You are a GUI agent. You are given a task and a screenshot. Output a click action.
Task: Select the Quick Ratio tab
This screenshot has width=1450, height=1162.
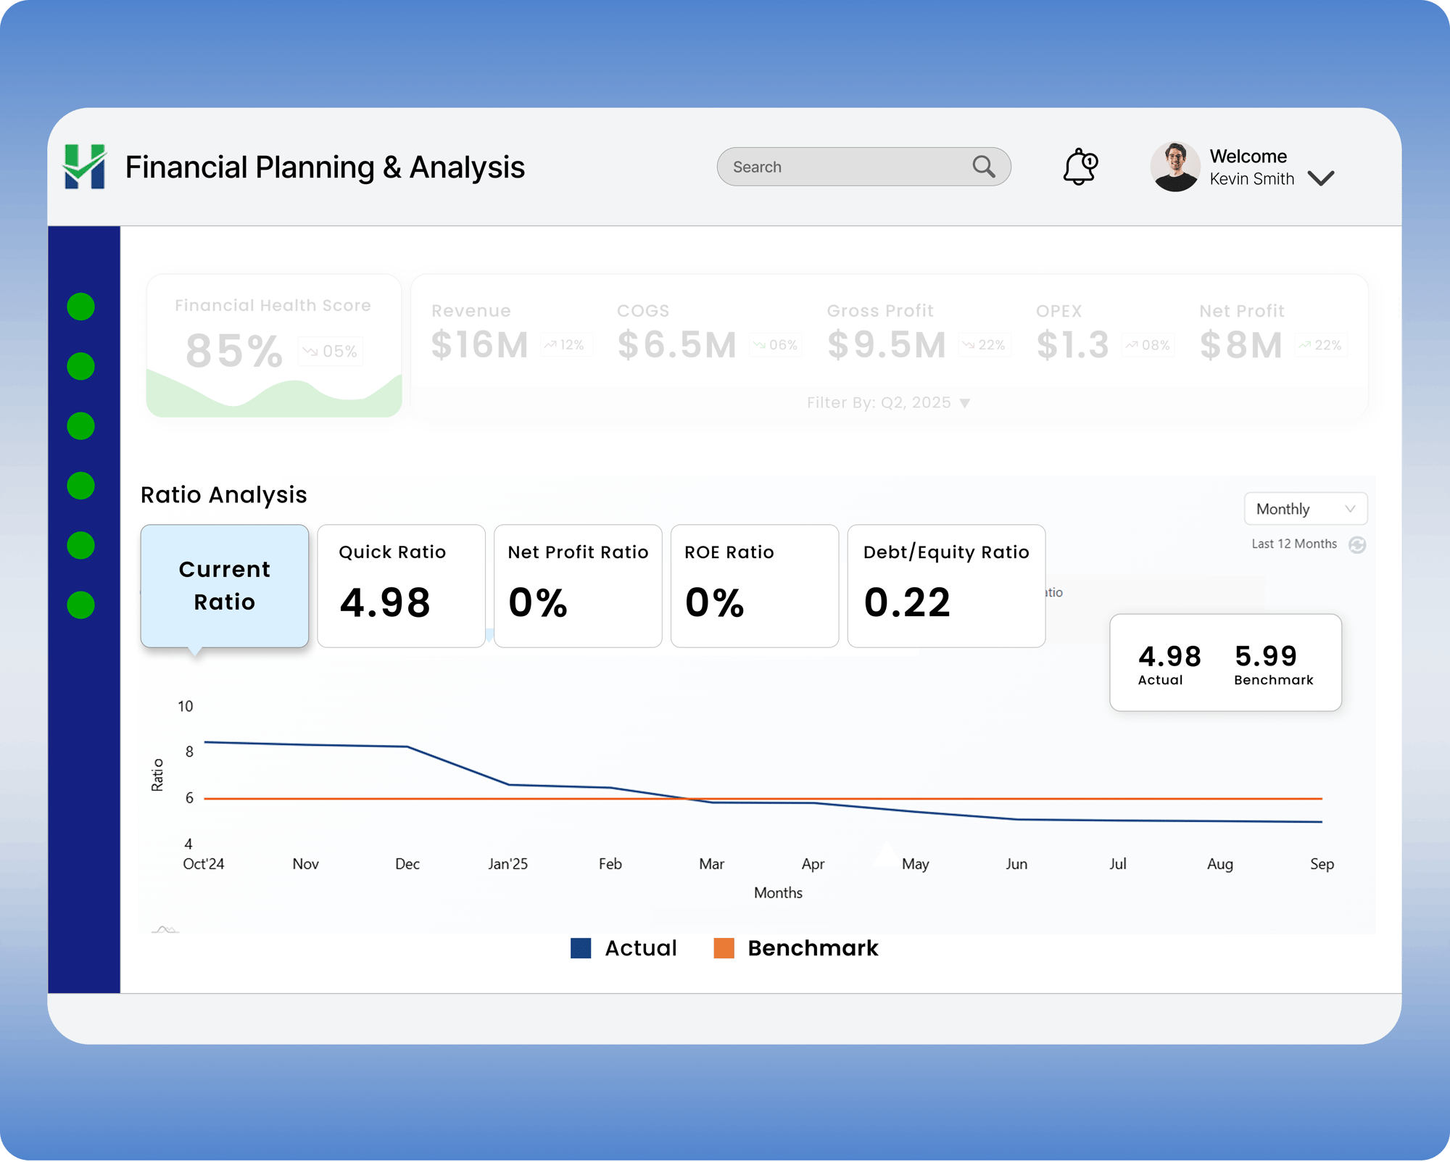click(401, 586)
